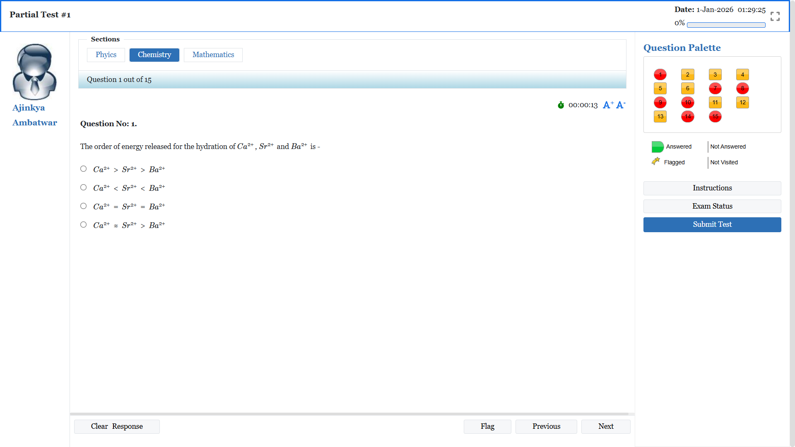Screen dimensions: 795x447
Task: Click the green stopwatch timer icon
Action: (561, 105)
